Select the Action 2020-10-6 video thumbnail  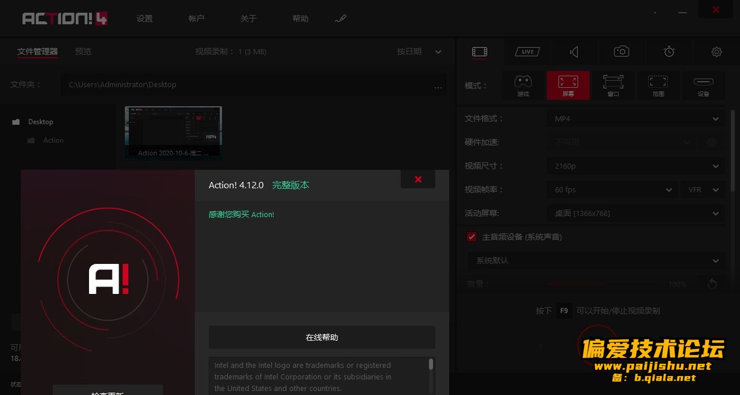pos(173,133)
